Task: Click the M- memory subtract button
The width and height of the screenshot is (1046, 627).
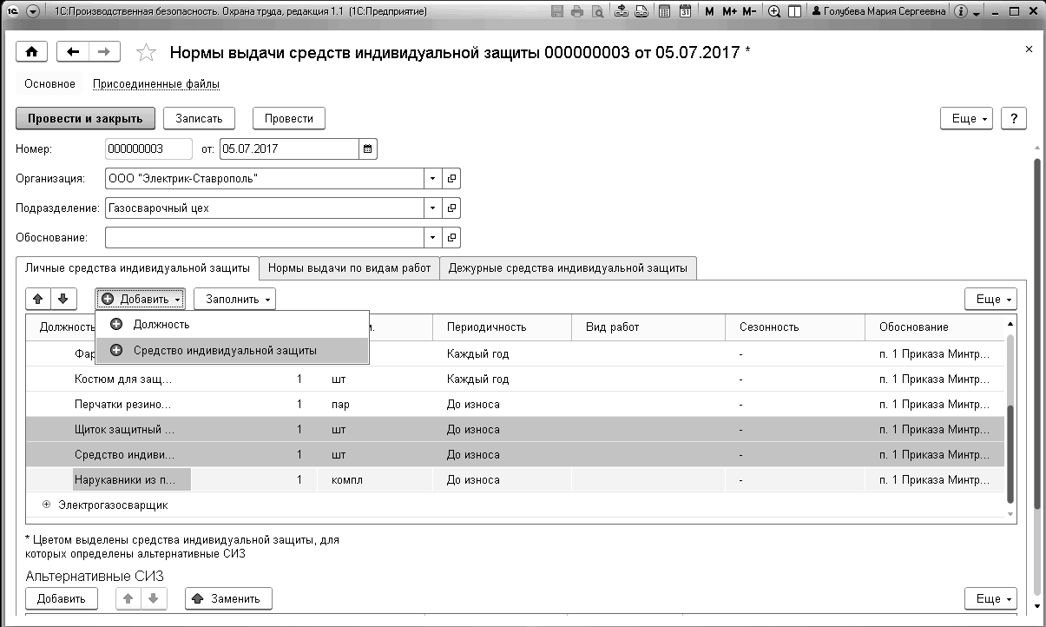Action: [x=749, y=12]
